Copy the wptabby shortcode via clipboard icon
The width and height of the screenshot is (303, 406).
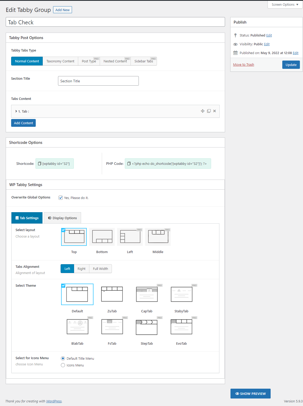click(x=40, y=164)
